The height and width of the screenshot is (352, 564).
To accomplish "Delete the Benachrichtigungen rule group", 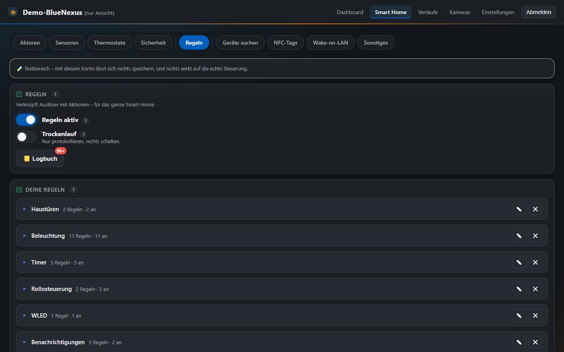I will pyautogui.click(x=535, y=342).
